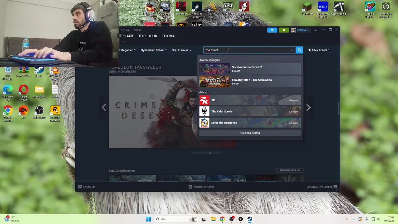Open İndirmeleri Yönet downloads manager

click(x=201, y=187)
